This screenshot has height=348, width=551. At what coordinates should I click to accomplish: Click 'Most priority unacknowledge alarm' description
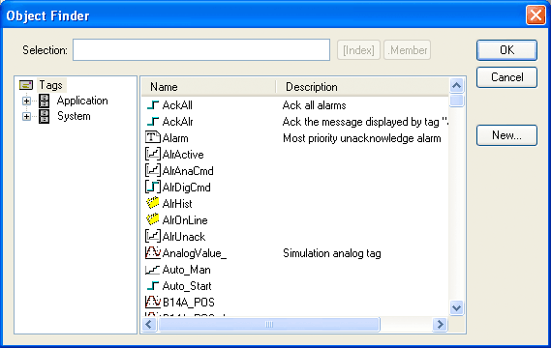click(x=361, y=138)
